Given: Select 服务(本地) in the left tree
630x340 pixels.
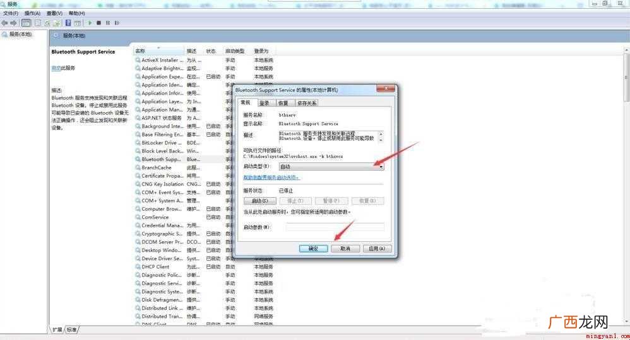Looking at the screenshot, I should click(x=20, y=35).
